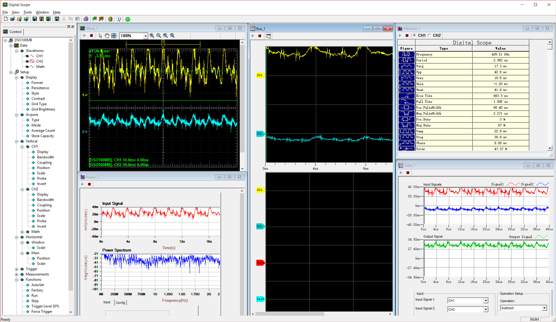Open the 100% zoom level dropdown
Image resolution: width=556 pixels, height=322 pixels.
click(x=145, y=36)
